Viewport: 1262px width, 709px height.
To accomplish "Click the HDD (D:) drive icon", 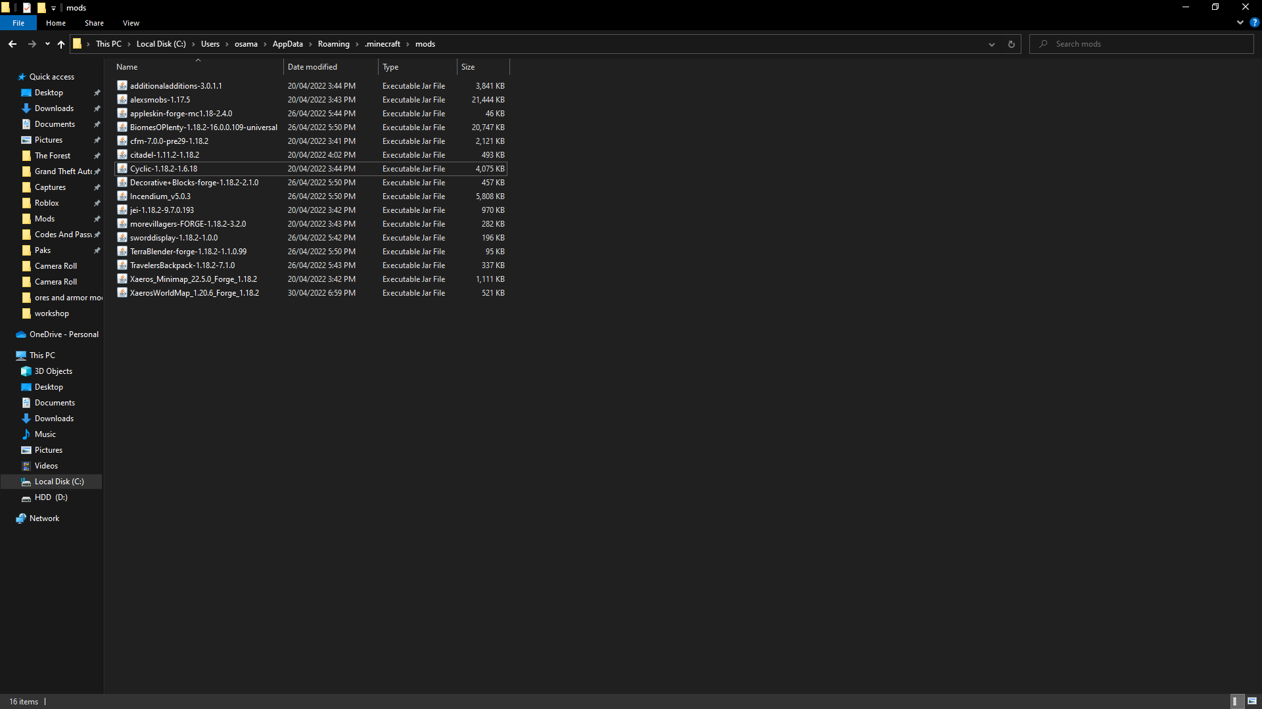I will 26,497.
